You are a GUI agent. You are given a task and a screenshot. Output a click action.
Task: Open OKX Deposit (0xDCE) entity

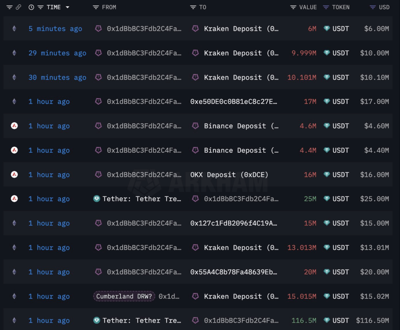coord(229,175)
